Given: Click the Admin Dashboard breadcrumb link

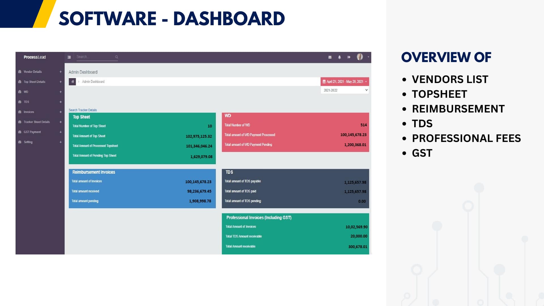Looking at the screenshot, I should pos(93,82).
